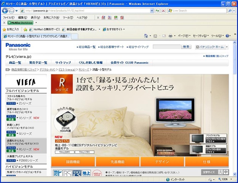Open the ツール(T) menu
238x183 pixels.
pos(68,18)
